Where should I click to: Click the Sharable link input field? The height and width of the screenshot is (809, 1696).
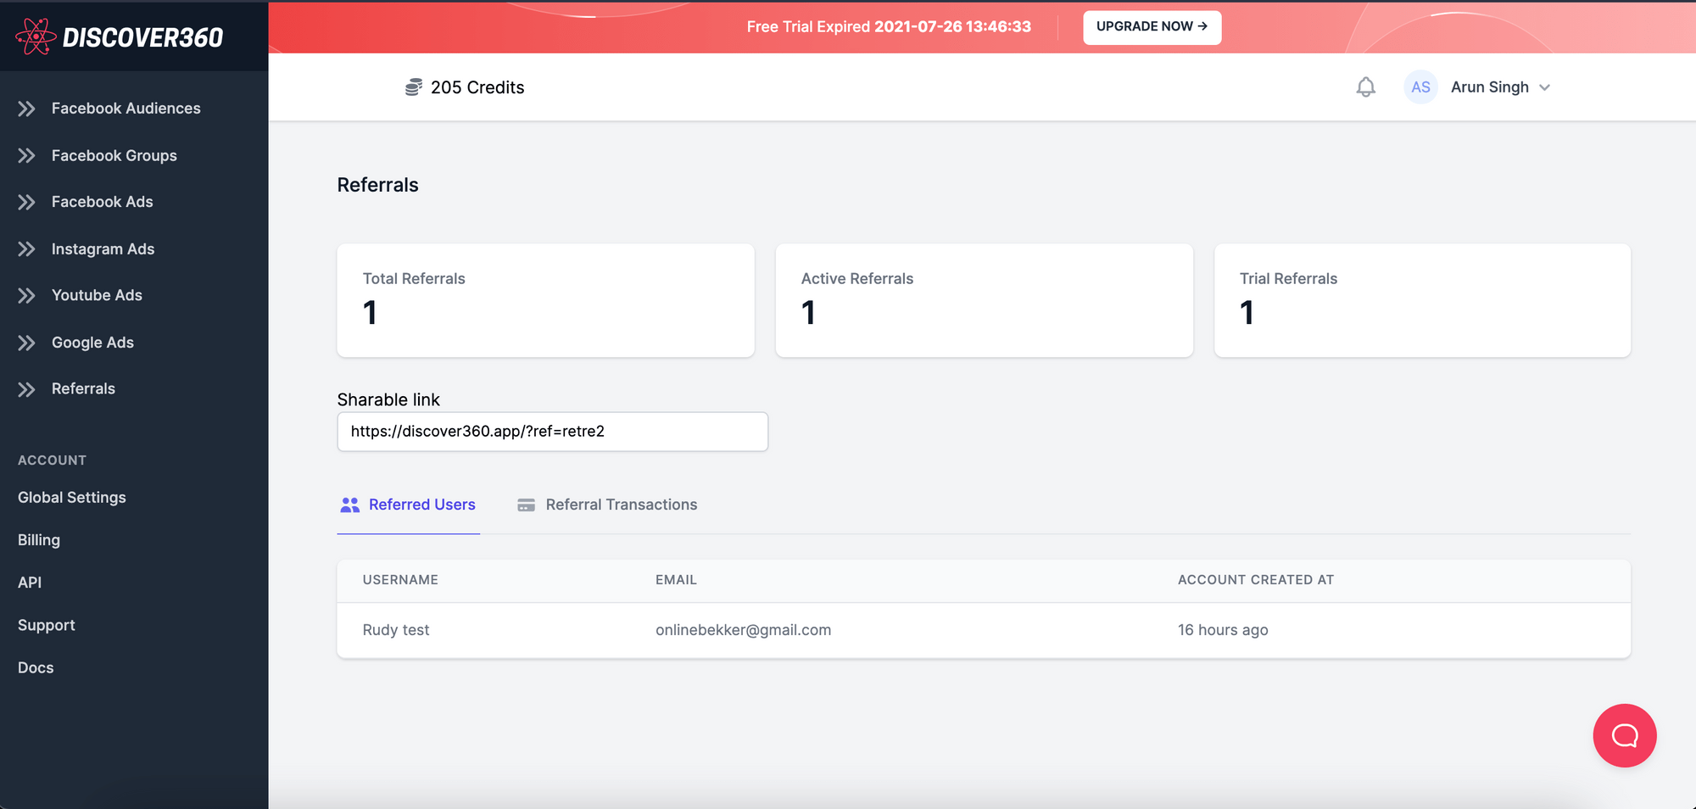(x=552, y=432)
